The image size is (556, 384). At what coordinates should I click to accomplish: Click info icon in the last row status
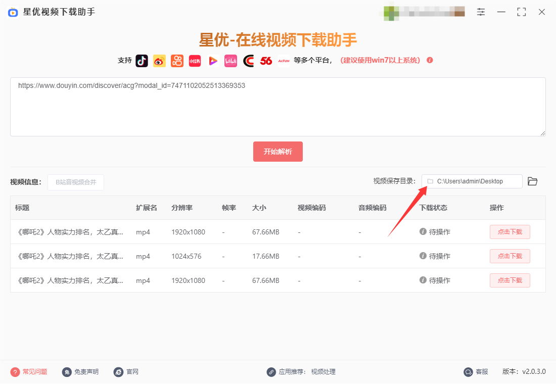tap(423, 280)
